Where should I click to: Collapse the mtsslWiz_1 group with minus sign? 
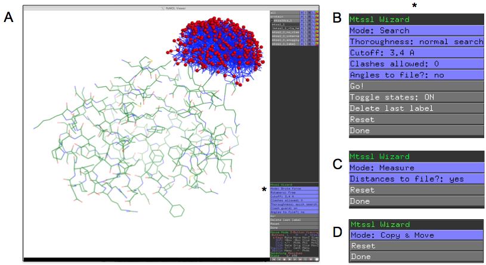point(272,20)
